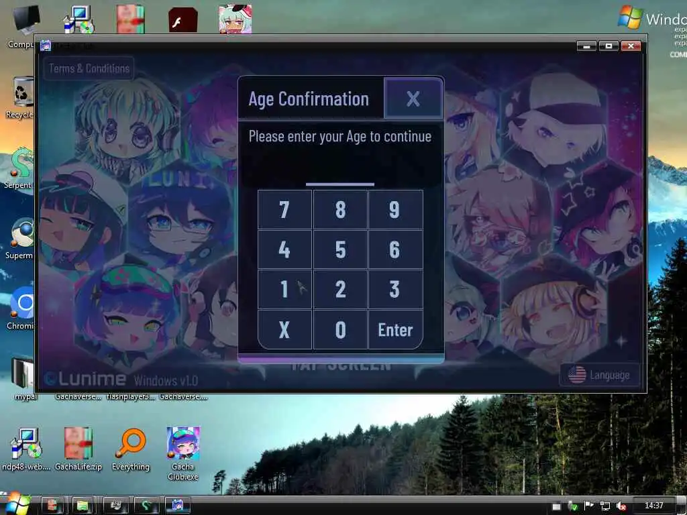
Task: Tap keypad digit 3
Action: (396, 290)
